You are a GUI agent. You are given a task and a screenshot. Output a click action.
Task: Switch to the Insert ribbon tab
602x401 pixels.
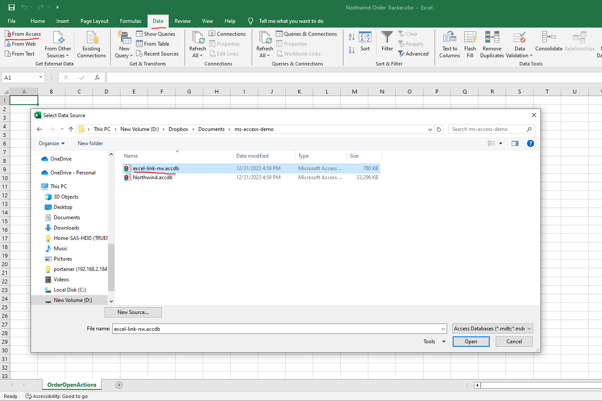click(62, 21)
